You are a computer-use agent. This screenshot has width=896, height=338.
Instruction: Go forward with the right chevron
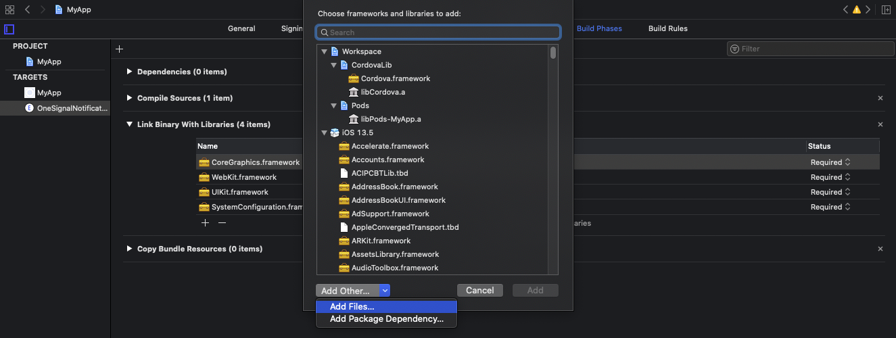[x=43, y=9]
